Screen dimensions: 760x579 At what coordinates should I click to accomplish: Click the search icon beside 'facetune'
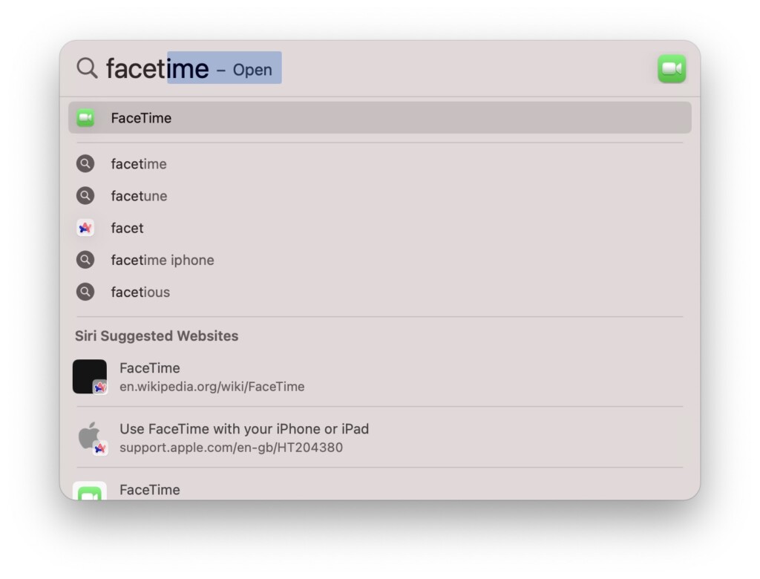point(85,196)
